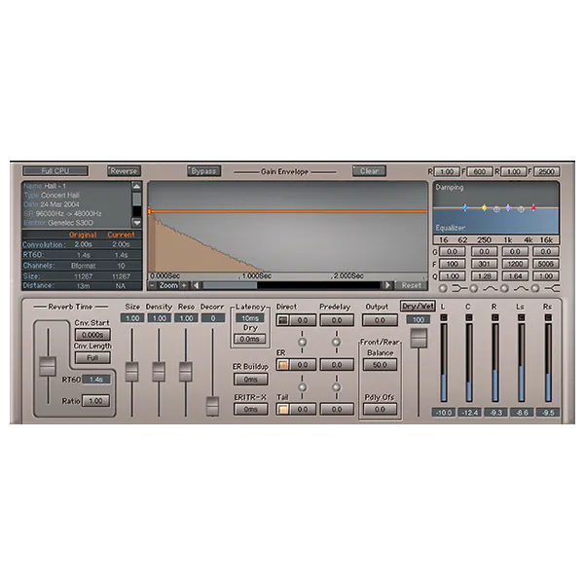Viewport: 584px width, 584px height.
Task: Click the low-shelf filter shape icon
Action: pyautogui.click(x=459, y=288)
